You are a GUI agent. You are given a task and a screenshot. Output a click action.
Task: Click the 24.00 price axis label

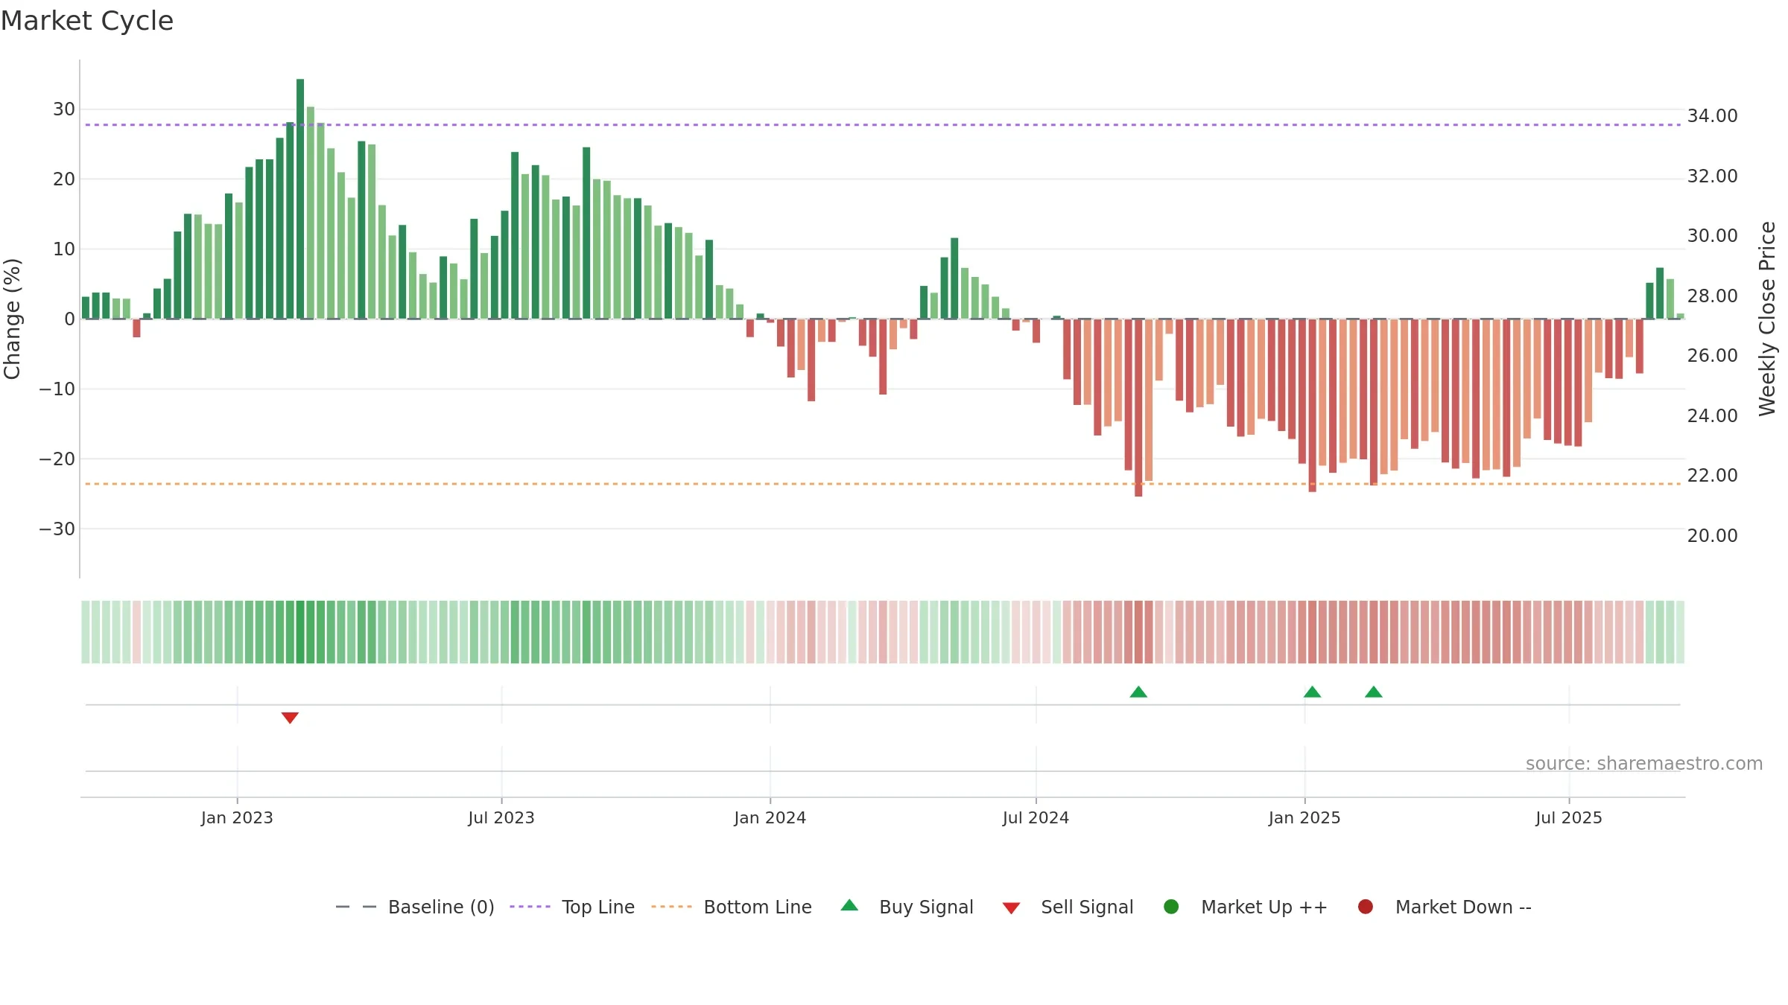pos(1712,416)
